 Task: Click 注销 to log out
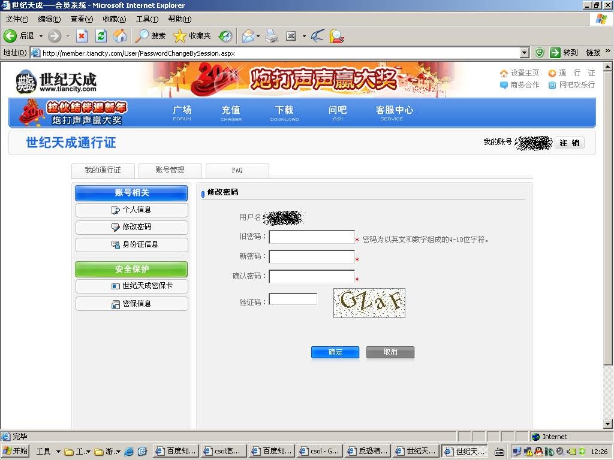point(569,143)
